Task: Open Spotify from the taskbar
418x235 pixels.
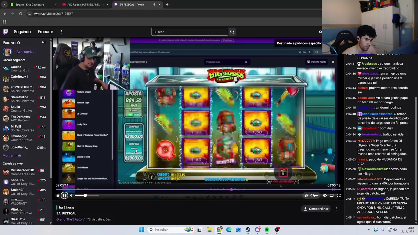Action: click(x=267, y=230)
